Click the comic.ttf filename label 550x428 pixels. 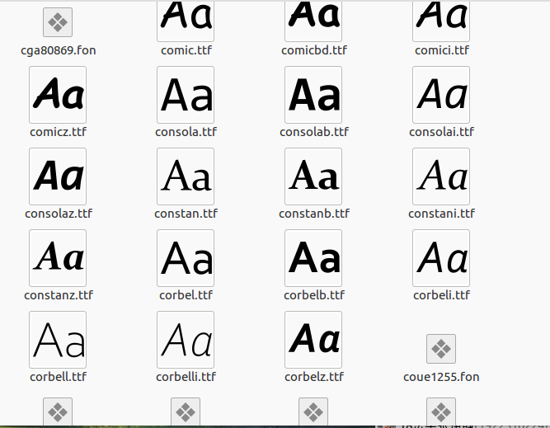(x=186, y=50)
